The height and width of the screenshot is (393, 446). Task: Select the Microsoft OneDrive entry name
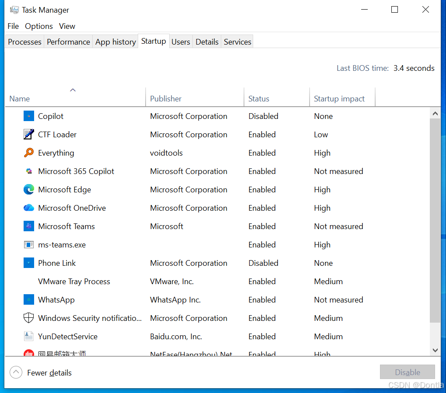coord(72,208)
